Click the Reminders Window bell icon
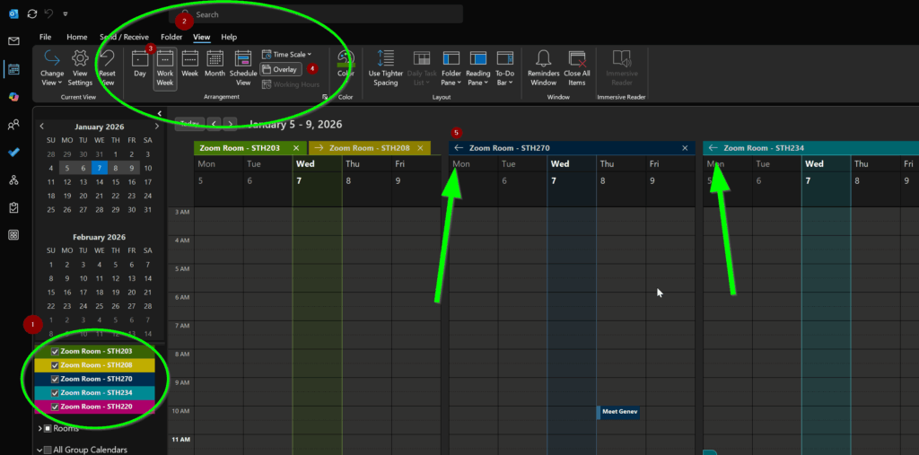Viewport: 919px width, 455px height. 543,60
